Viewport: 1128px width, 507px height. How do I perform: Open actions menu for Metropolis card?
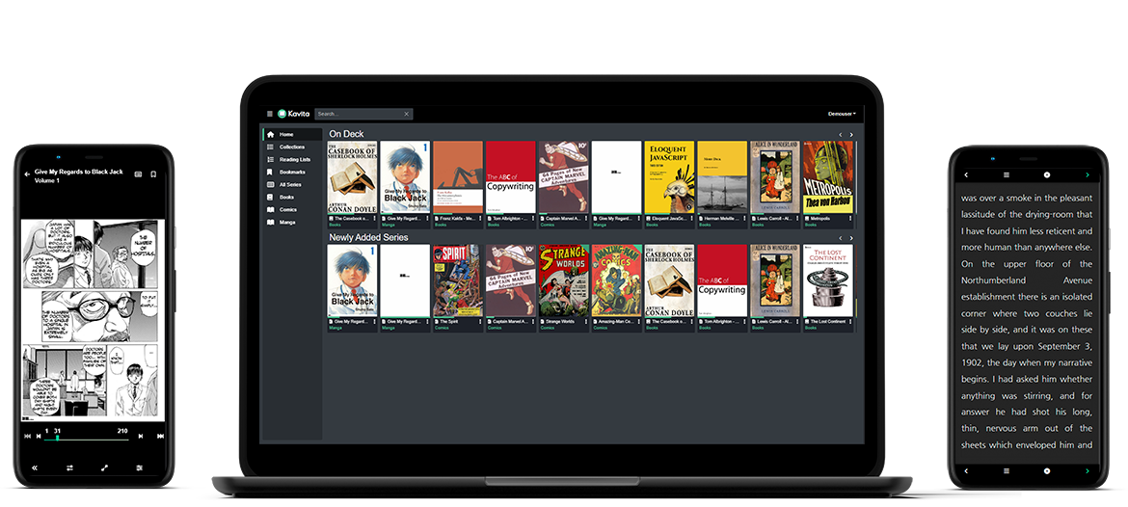click(849, 219)
